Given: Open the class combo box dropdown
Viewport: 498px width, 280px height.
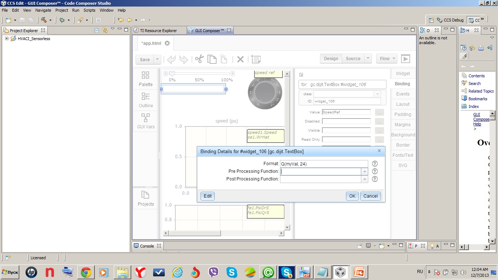Looking at the screenshot, I should pos(377,94).
